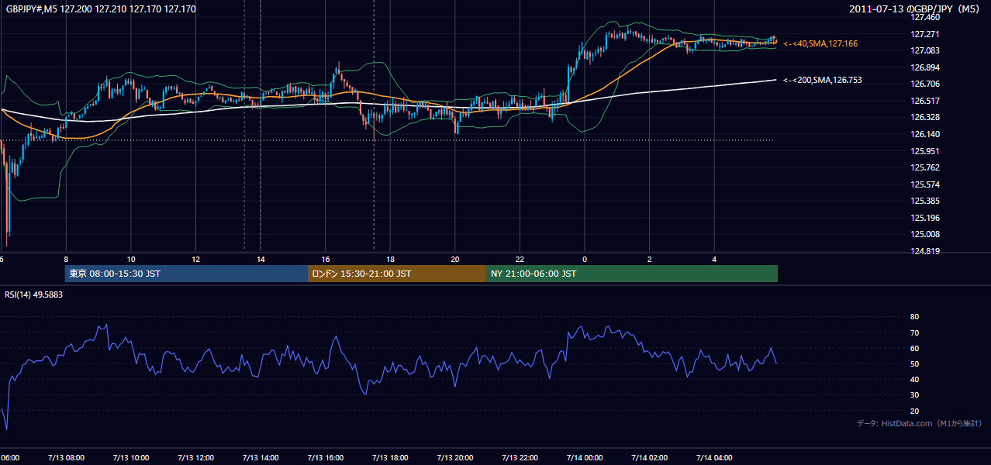Select the Tokyo 08:00-15:30 JST session bar

[186, 274]
